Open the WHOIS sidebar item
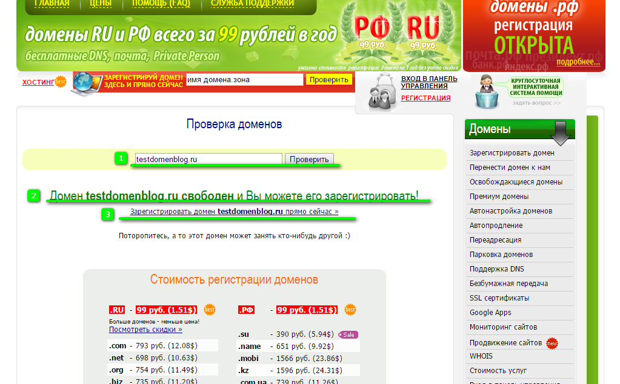Viewport: 620px width, 384px height. 481,356
